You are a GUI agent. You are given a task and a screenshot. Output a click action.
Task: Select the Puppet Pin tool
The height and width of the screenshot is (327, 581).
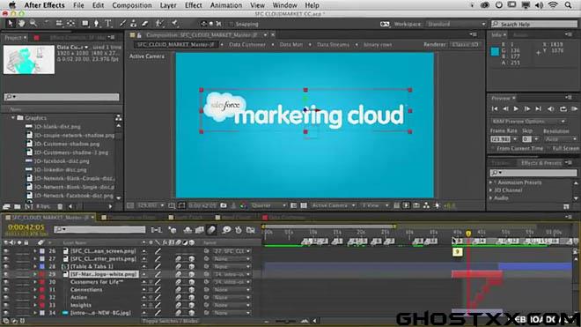coord(174,24)
